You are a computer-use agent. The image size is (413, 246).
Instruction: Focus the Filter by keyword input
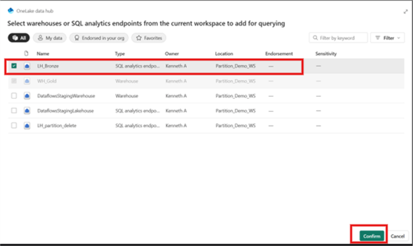pos(338,38)
